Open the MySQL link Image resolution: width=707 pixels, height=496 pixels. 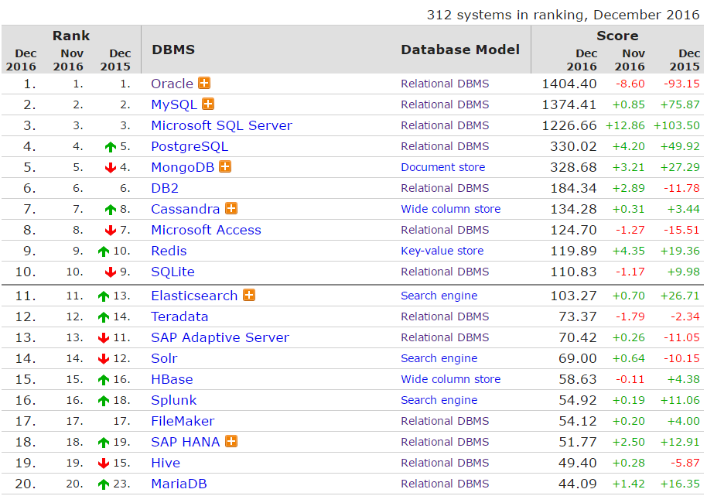pyautogui.click(x=174, y=104)
